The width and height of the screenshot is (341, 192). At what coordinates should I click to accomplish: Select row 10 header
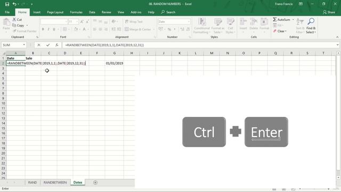tap(3, 103)
